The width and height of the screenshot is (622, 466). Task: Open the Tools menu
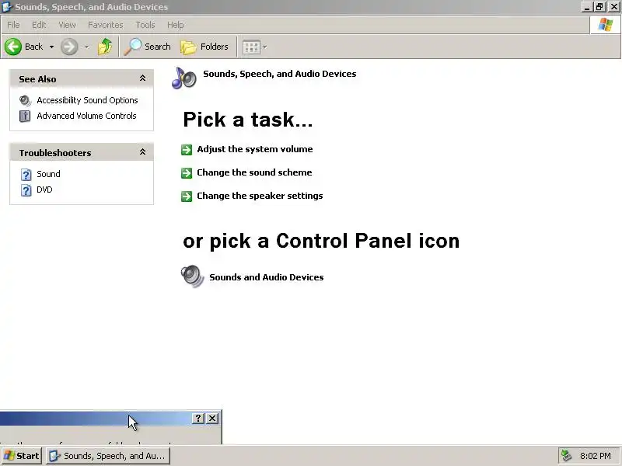pos(145,25)
